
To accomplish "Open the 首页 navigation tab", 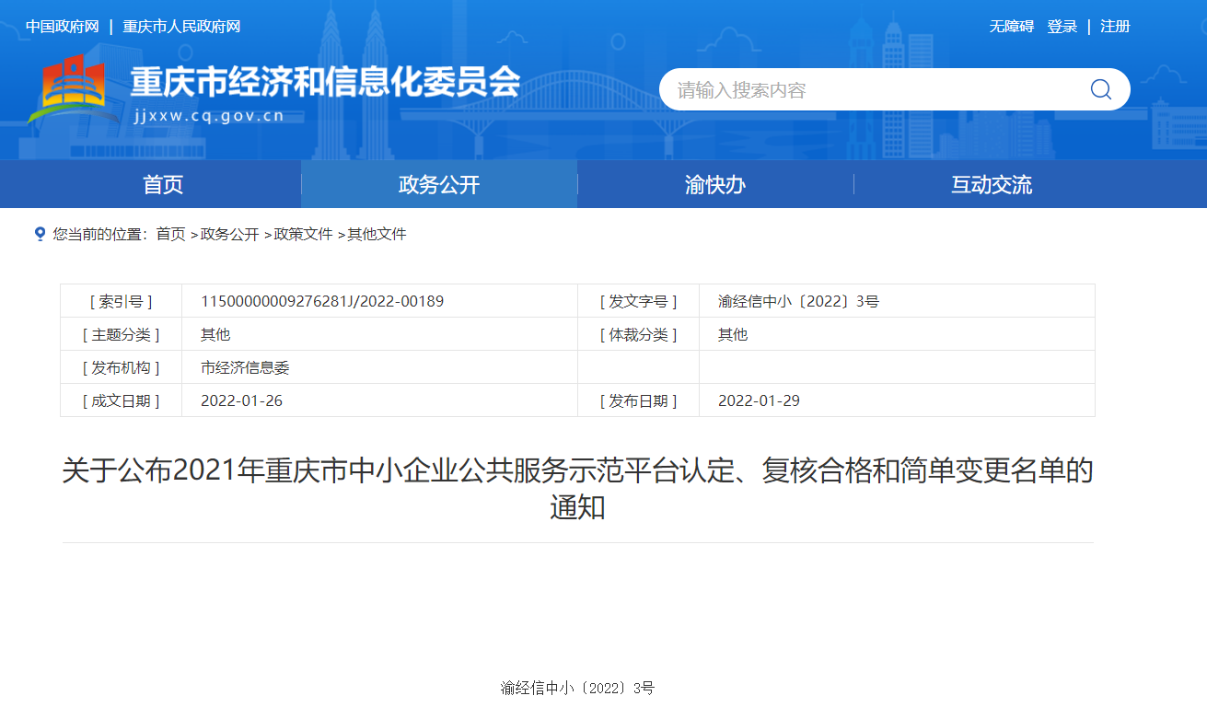I will 163,184.
